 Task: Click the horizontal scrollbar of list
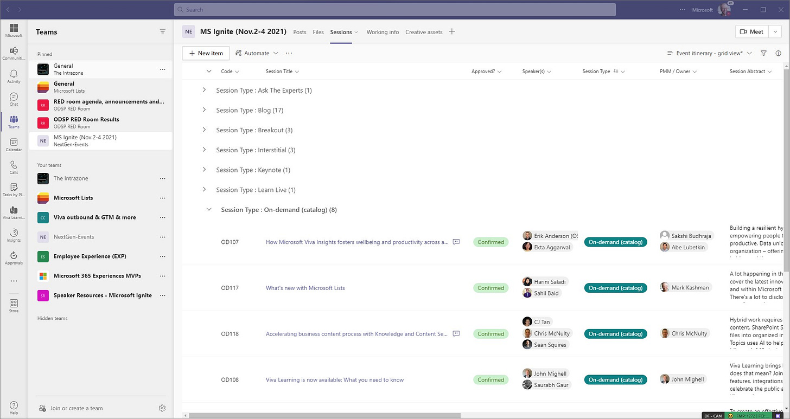click(324, 416)
